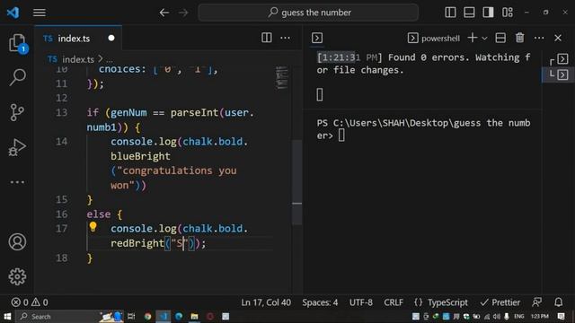Click the Prettier status bar item

tap(500, 302)
